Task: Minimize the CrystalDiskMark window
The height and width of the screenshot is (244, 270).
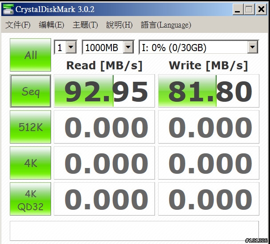Action: 238,9
